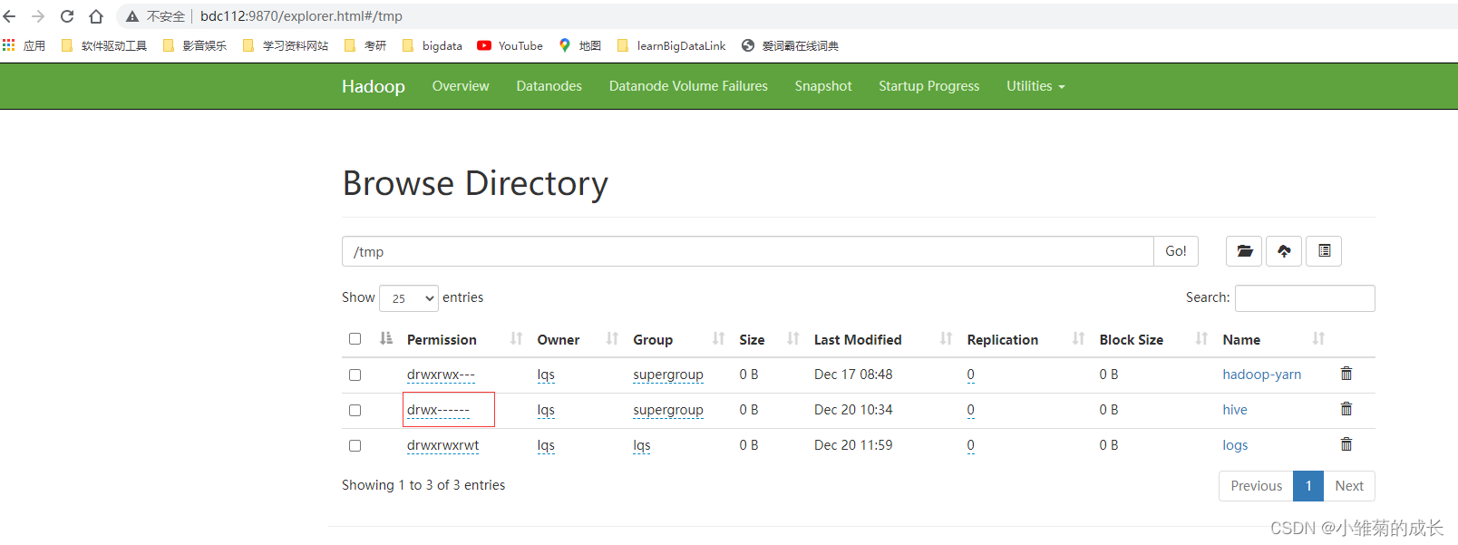Check the hadoop-yarn row checkbox

click(355, 375)
